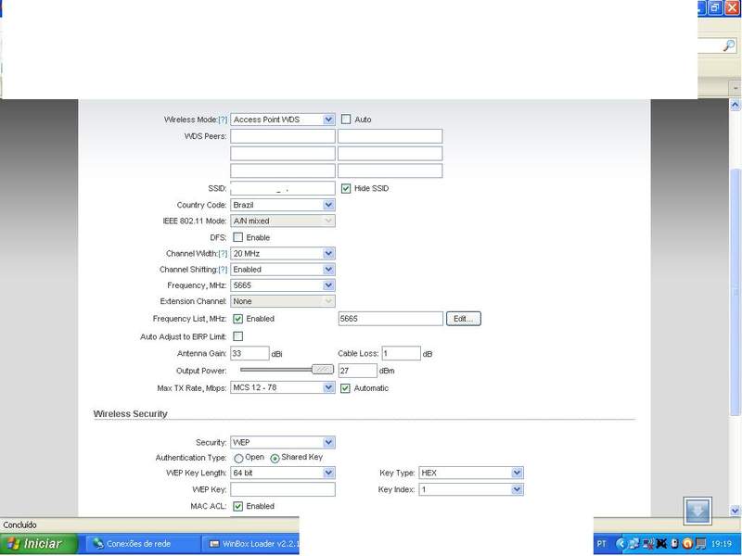This screenshot has height=556, width=742.
Task: Open the Channel Shifting [?] help link
Action: 223,270
